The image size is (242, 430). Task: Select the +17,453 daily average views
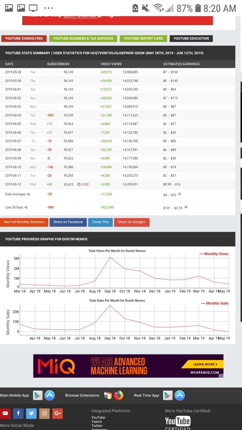pos(106,194)
